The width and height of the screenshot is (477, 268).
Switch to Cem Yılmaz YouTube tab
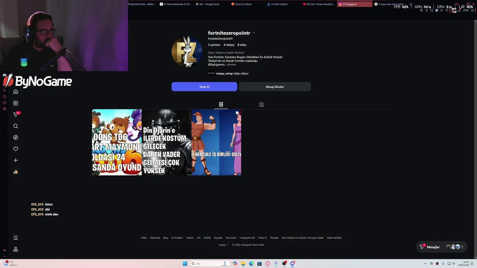point(318,4)
